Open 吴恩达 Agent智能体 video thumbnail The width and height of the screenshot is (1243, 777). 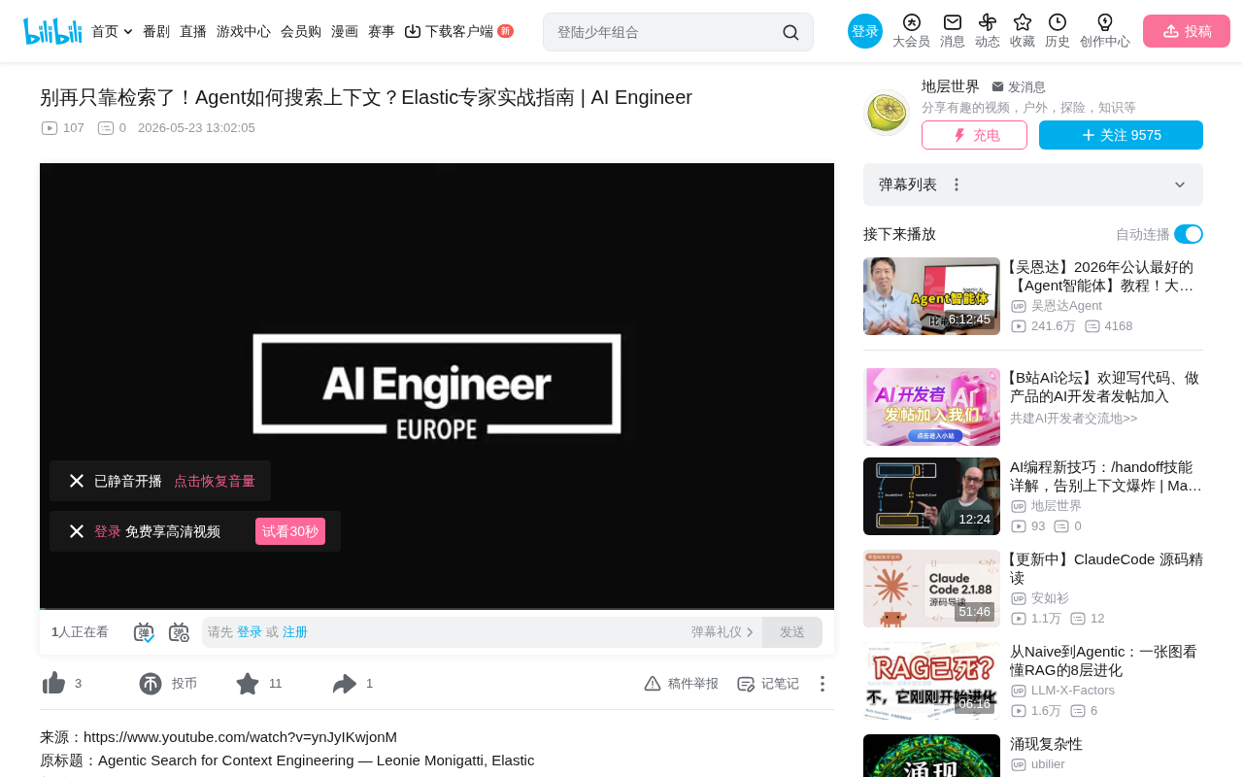(931, 296)
